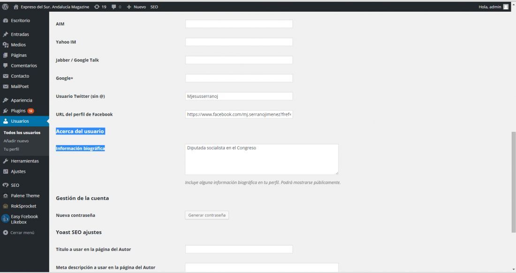This screenshot has height=273, width=516.
Task: Click the home icon beside the site name
Action: pyautogui.click(x=16, y=7)
